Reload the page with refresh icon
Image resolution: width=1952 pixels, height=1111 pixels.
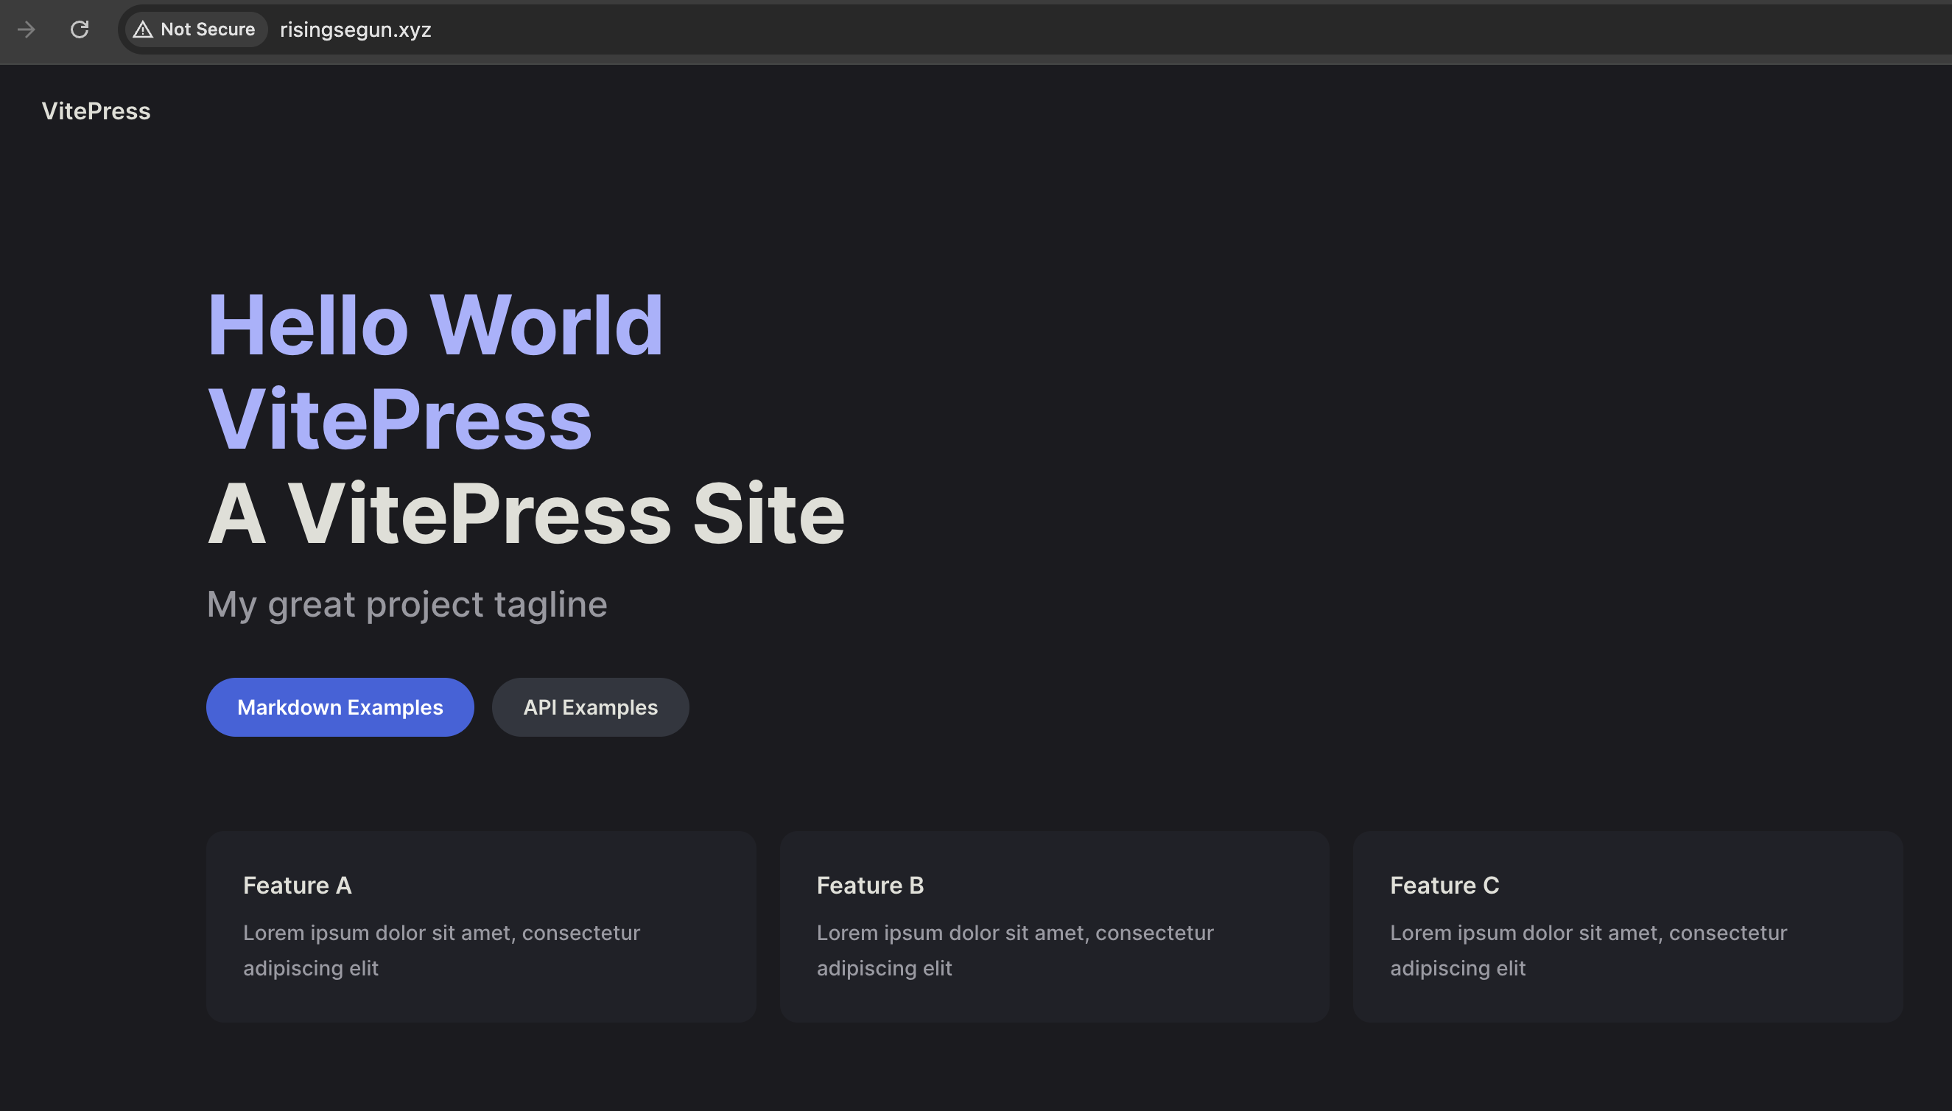click(80, 29)
